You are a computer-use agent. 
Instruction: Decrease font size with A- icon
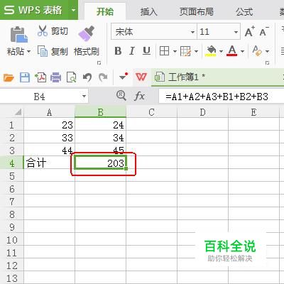[264, 31]
